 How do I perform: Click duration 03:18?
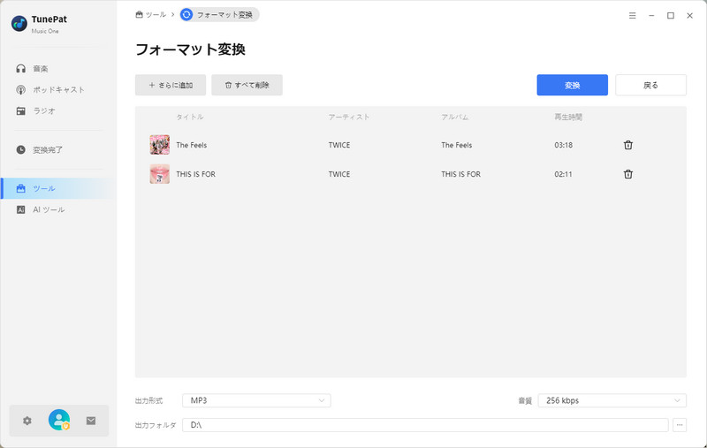point(564,145)
